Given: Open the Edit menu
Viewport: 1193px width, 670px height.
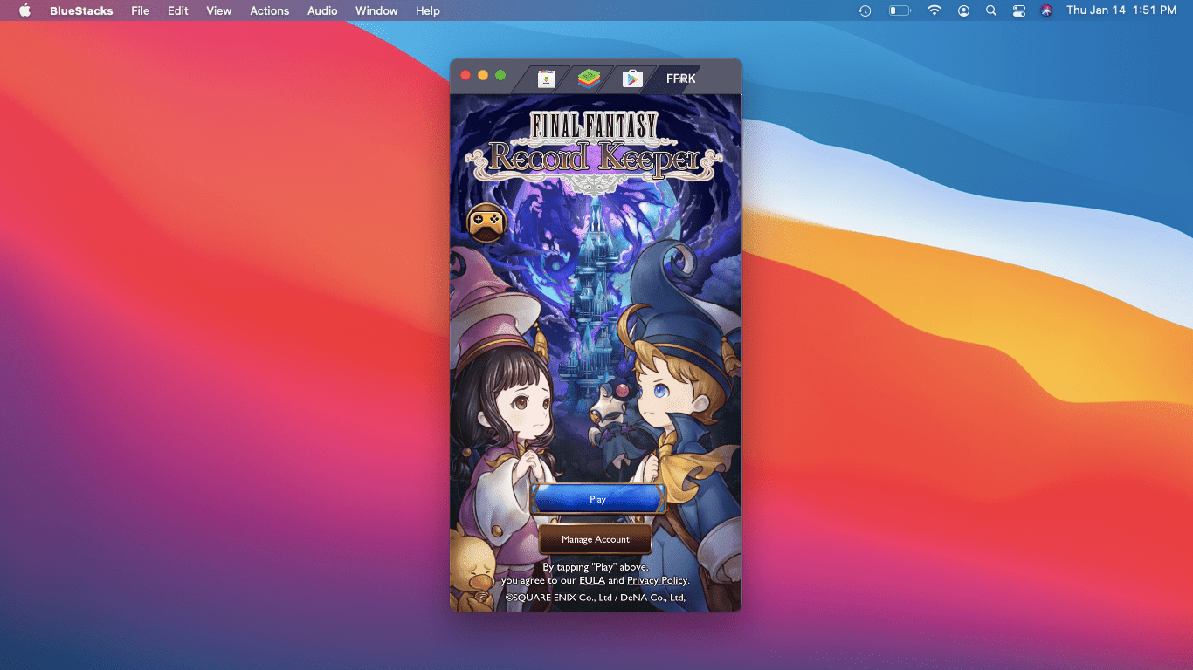Looking at the screenshot, I should coord(178,10).
